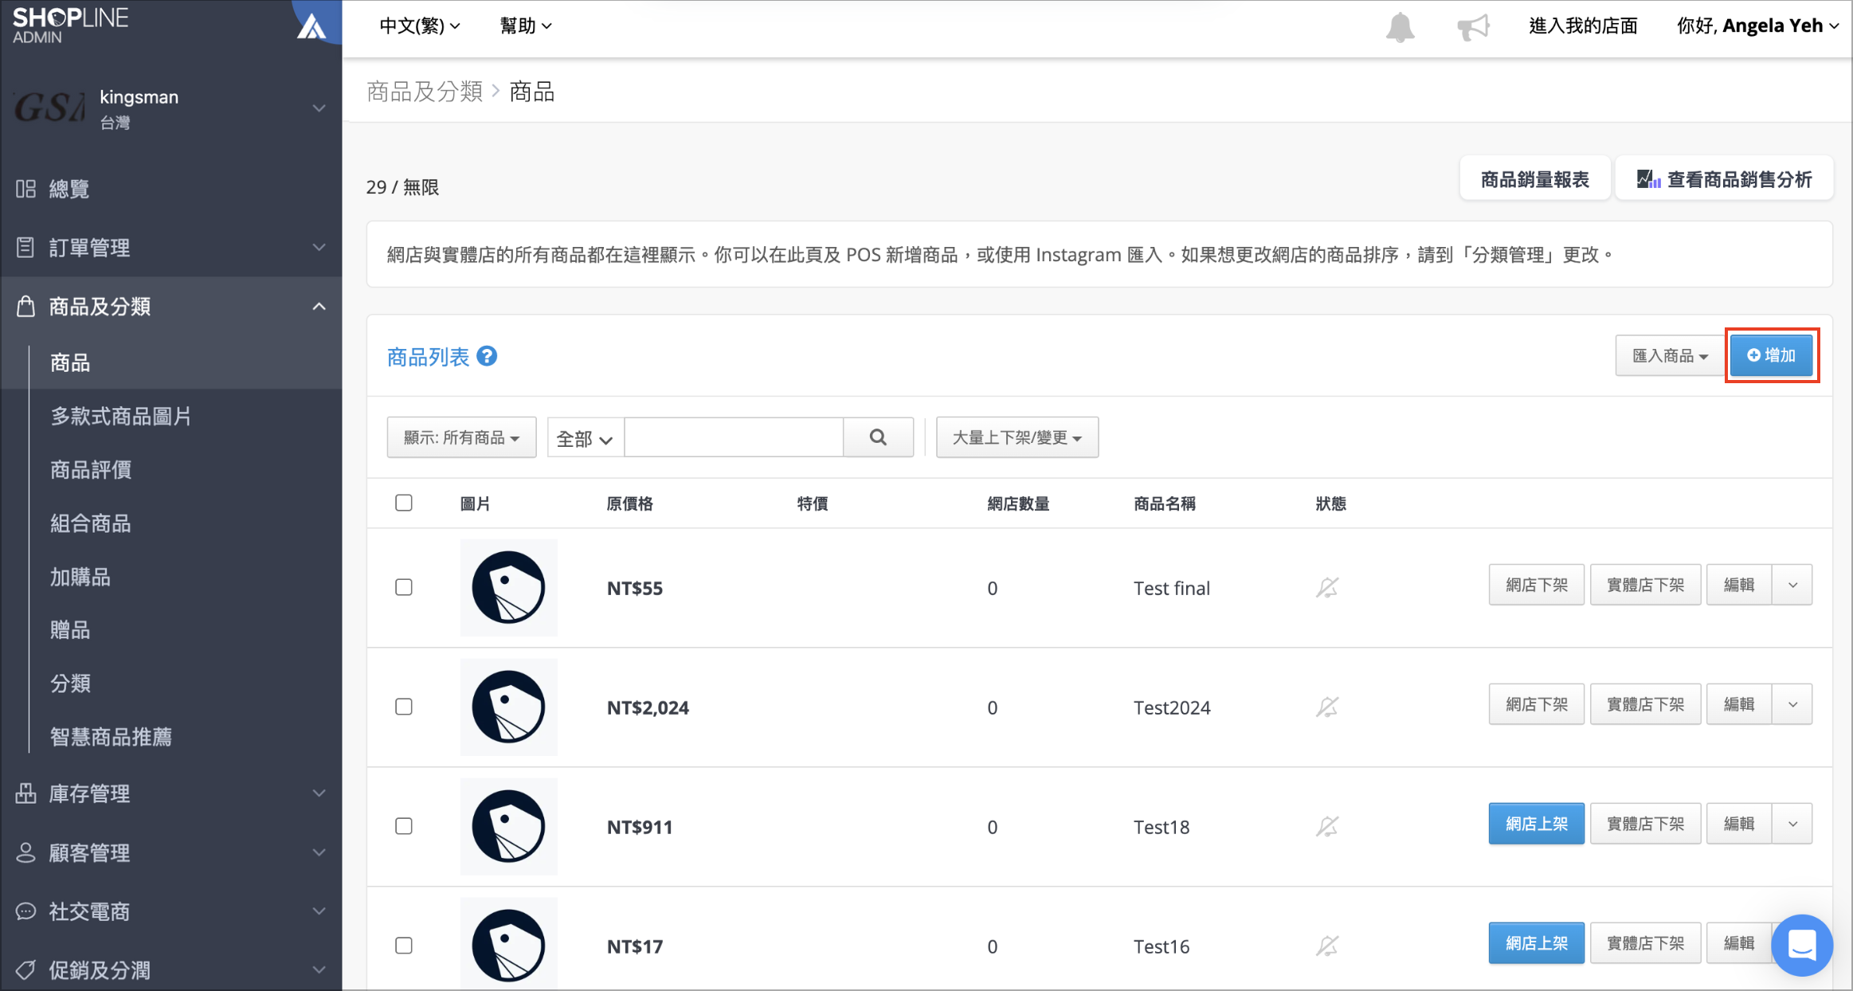1853x991 pixels.
Task: Open the 全部 search field dropdown
Action: click(x=585, y=438)
